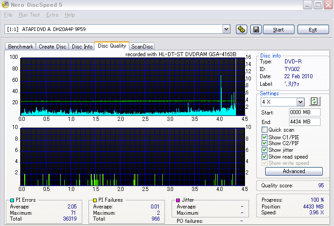Click the disc ID TYG02 text
Image resolution: width=334 pixels, height=226 pixels.
[x=292, y=69]
